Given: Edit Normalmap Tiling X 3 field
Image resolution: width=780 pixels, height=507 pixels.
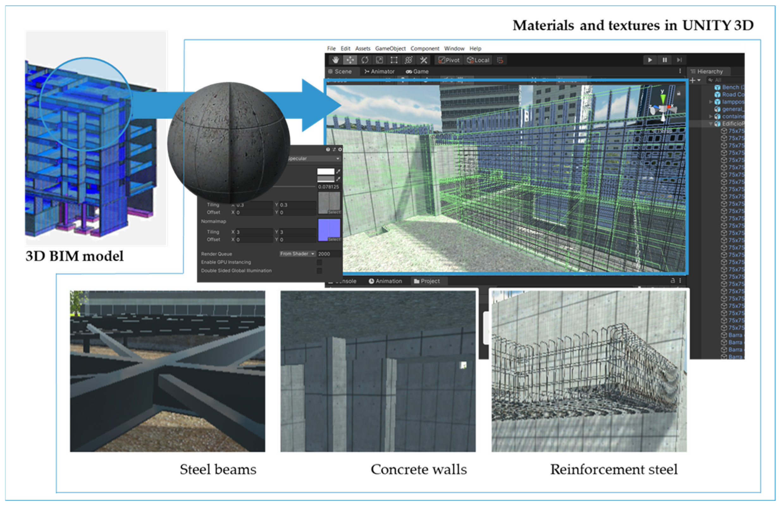Looking at the screenshot, I should coord(254,232).
